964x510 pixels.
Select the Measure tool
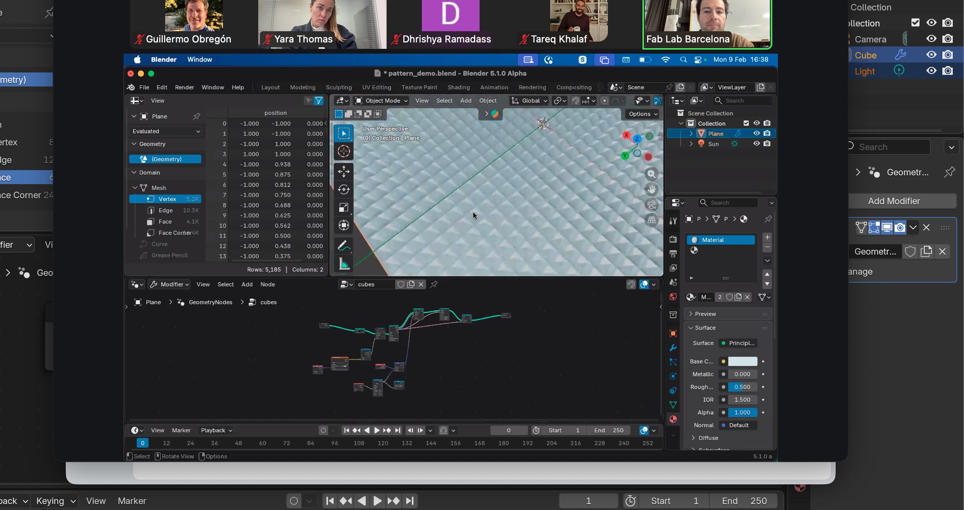point(344,264)
